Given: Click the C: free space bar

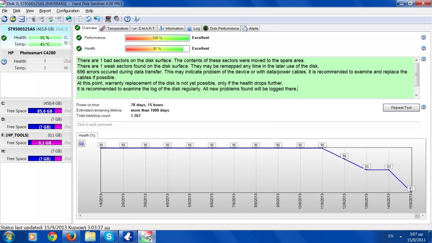Looking at the screenshot, I should click(45, 111).
